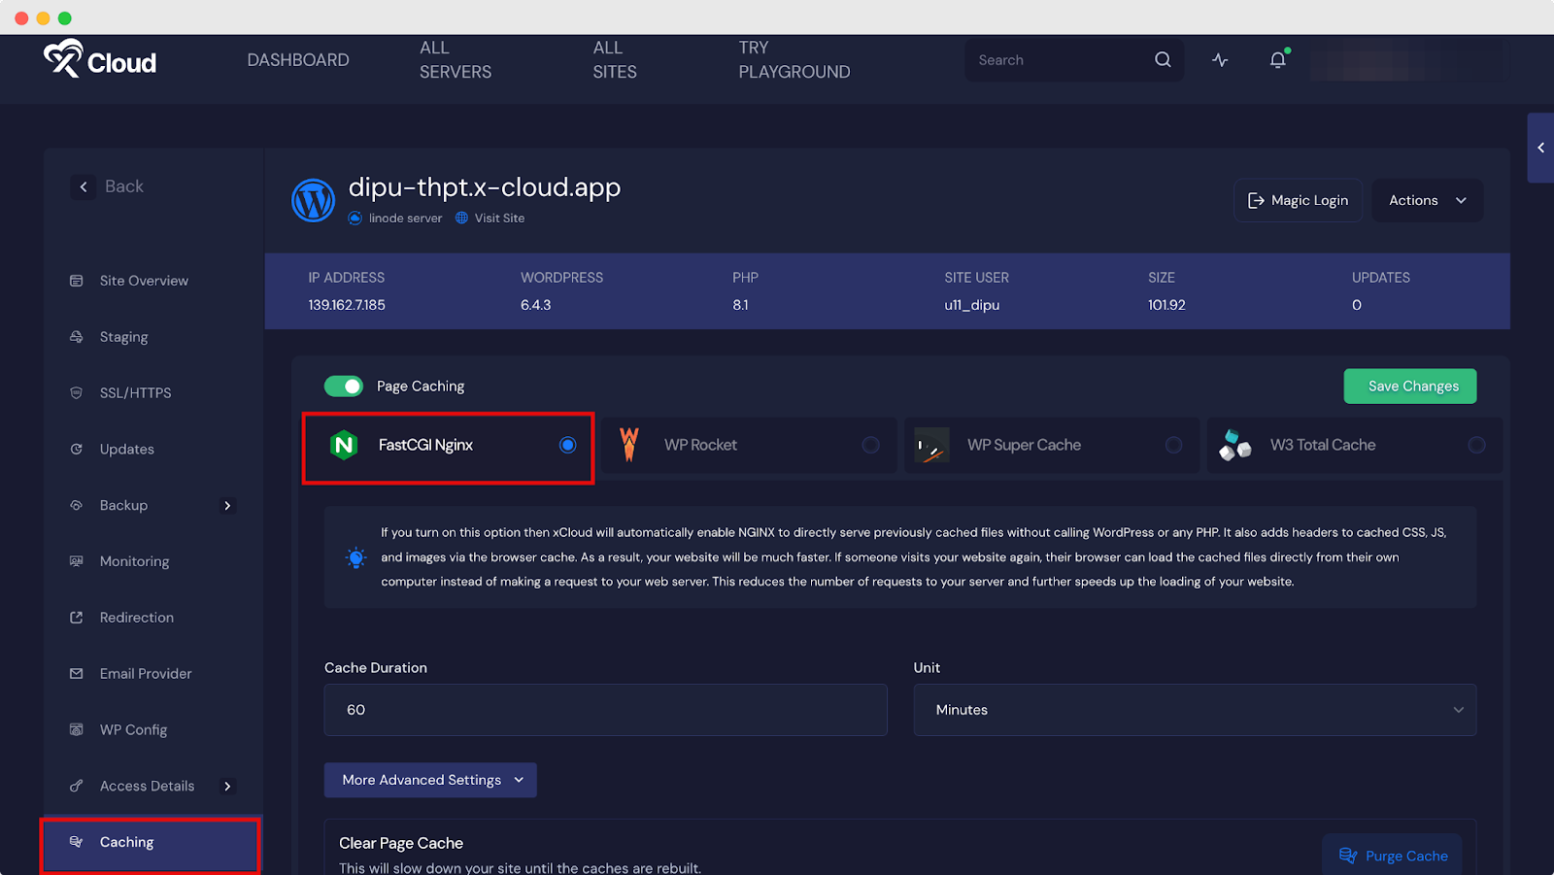Click the xCloud logo
This screenshot has width=1554, height=875.
(100, 60)
